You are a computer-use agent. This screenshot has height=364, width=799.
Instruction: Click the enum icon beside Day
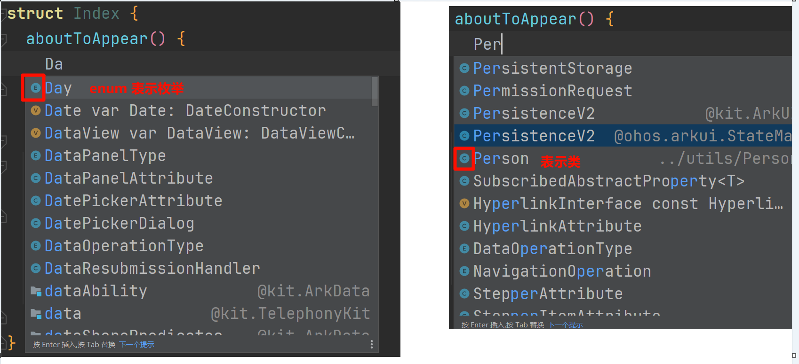tap(35, 88)
